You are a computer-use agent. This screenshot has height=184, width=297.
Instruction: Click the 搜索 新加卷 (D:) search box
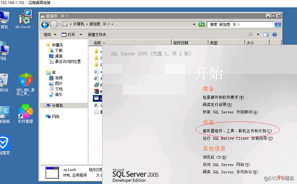point(240,24)
